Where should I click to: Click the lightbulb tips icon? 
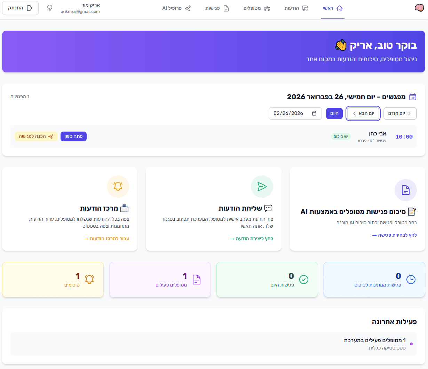(50, 8)
